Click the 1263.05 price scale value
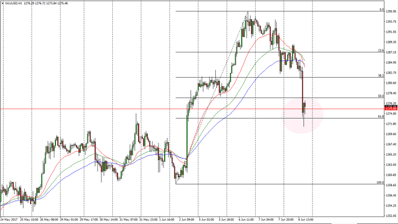Viewport: 398px width, 224px height. tap(391, 165)
